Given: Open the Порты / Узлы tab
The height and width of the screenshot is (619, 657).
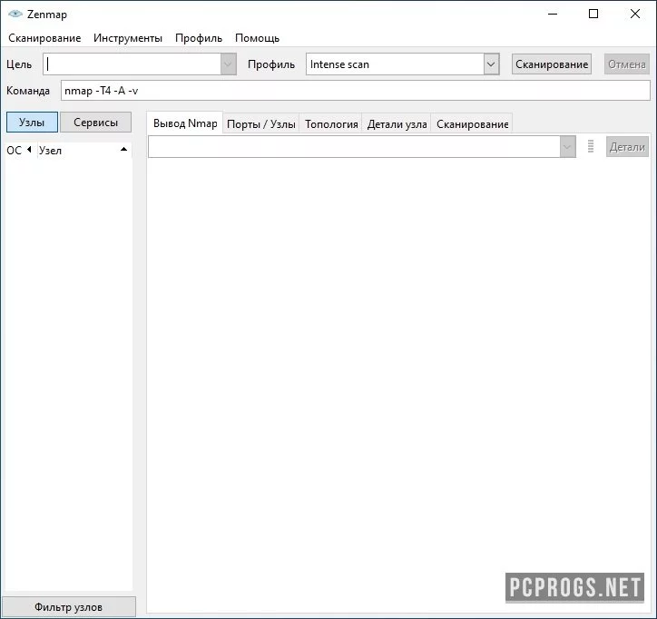Looking at the screenshot, I should point(261,124).
